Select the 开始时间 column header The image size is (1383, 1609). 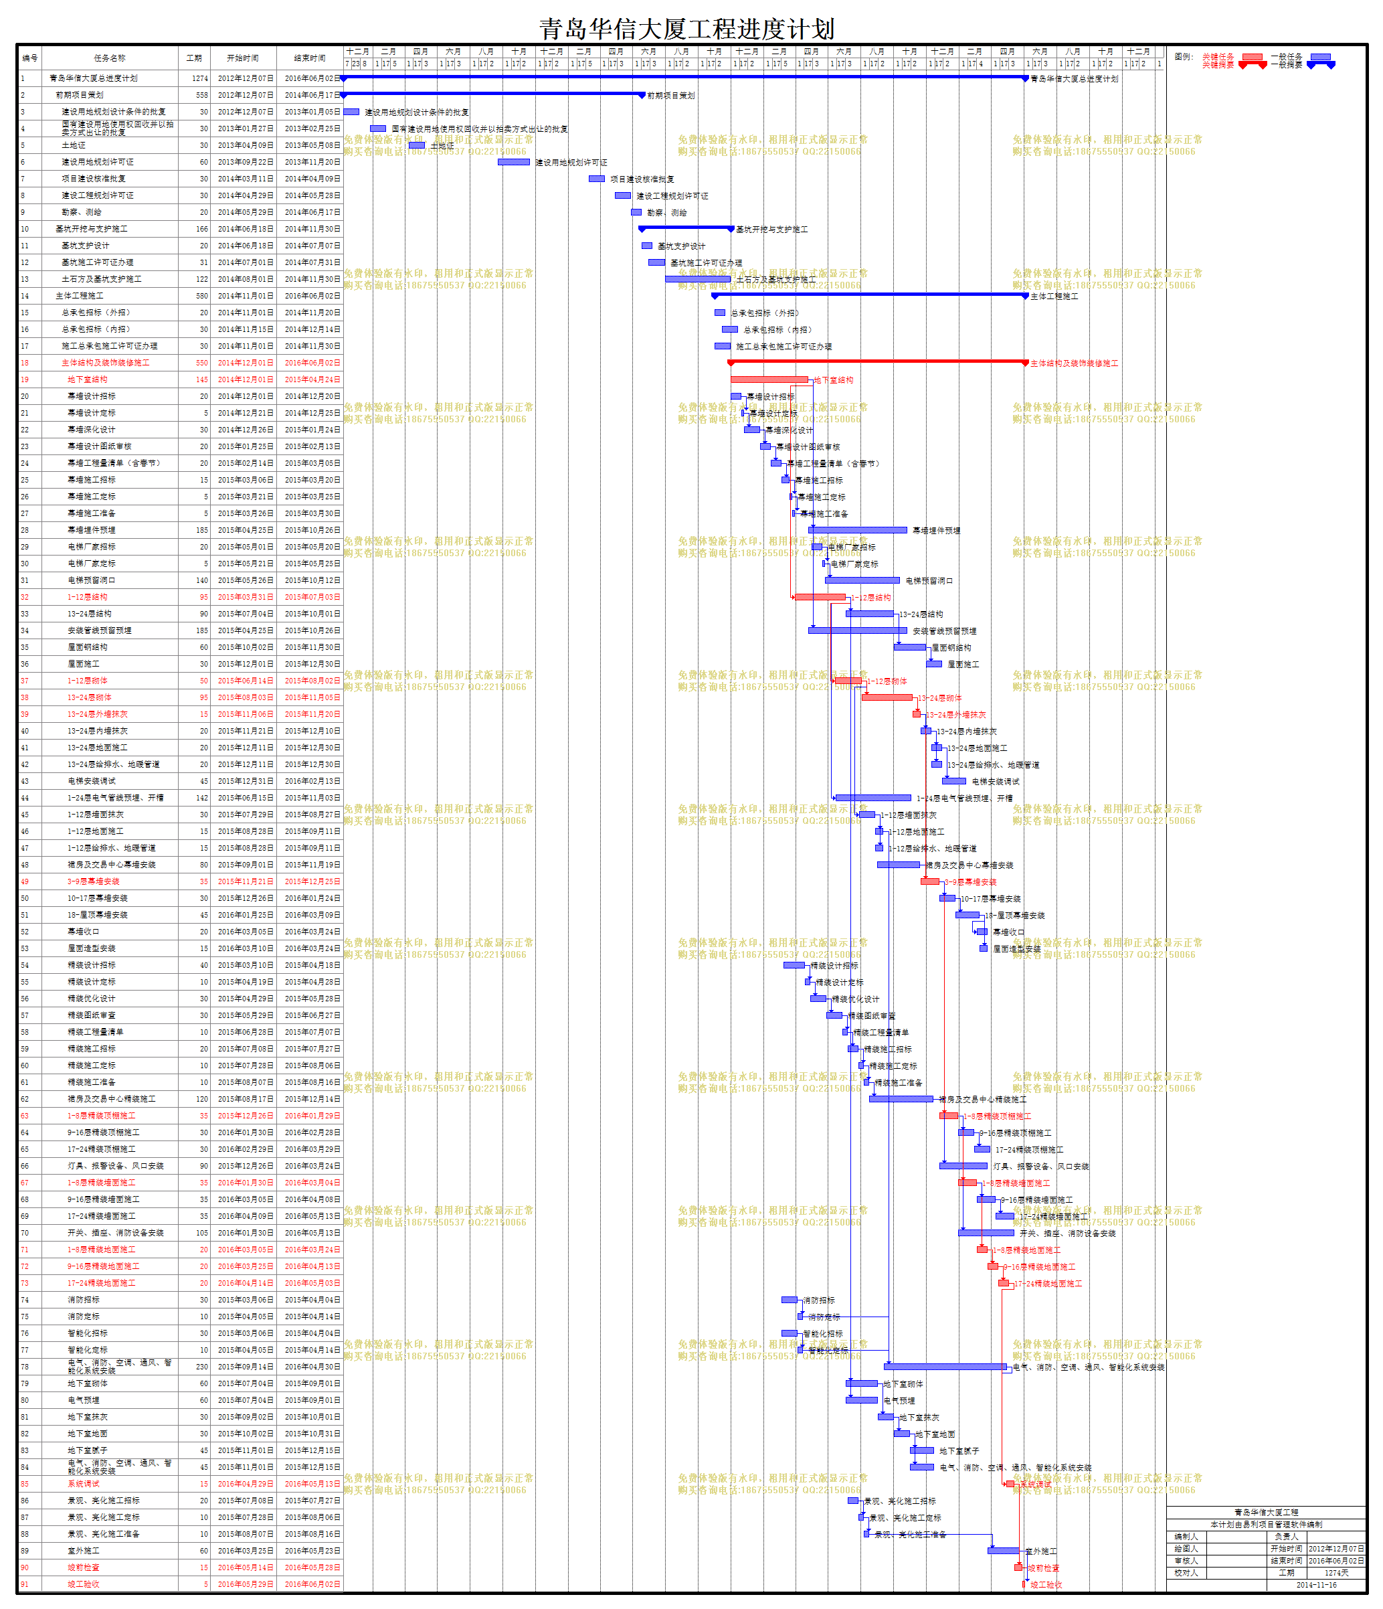click(243, 58)
